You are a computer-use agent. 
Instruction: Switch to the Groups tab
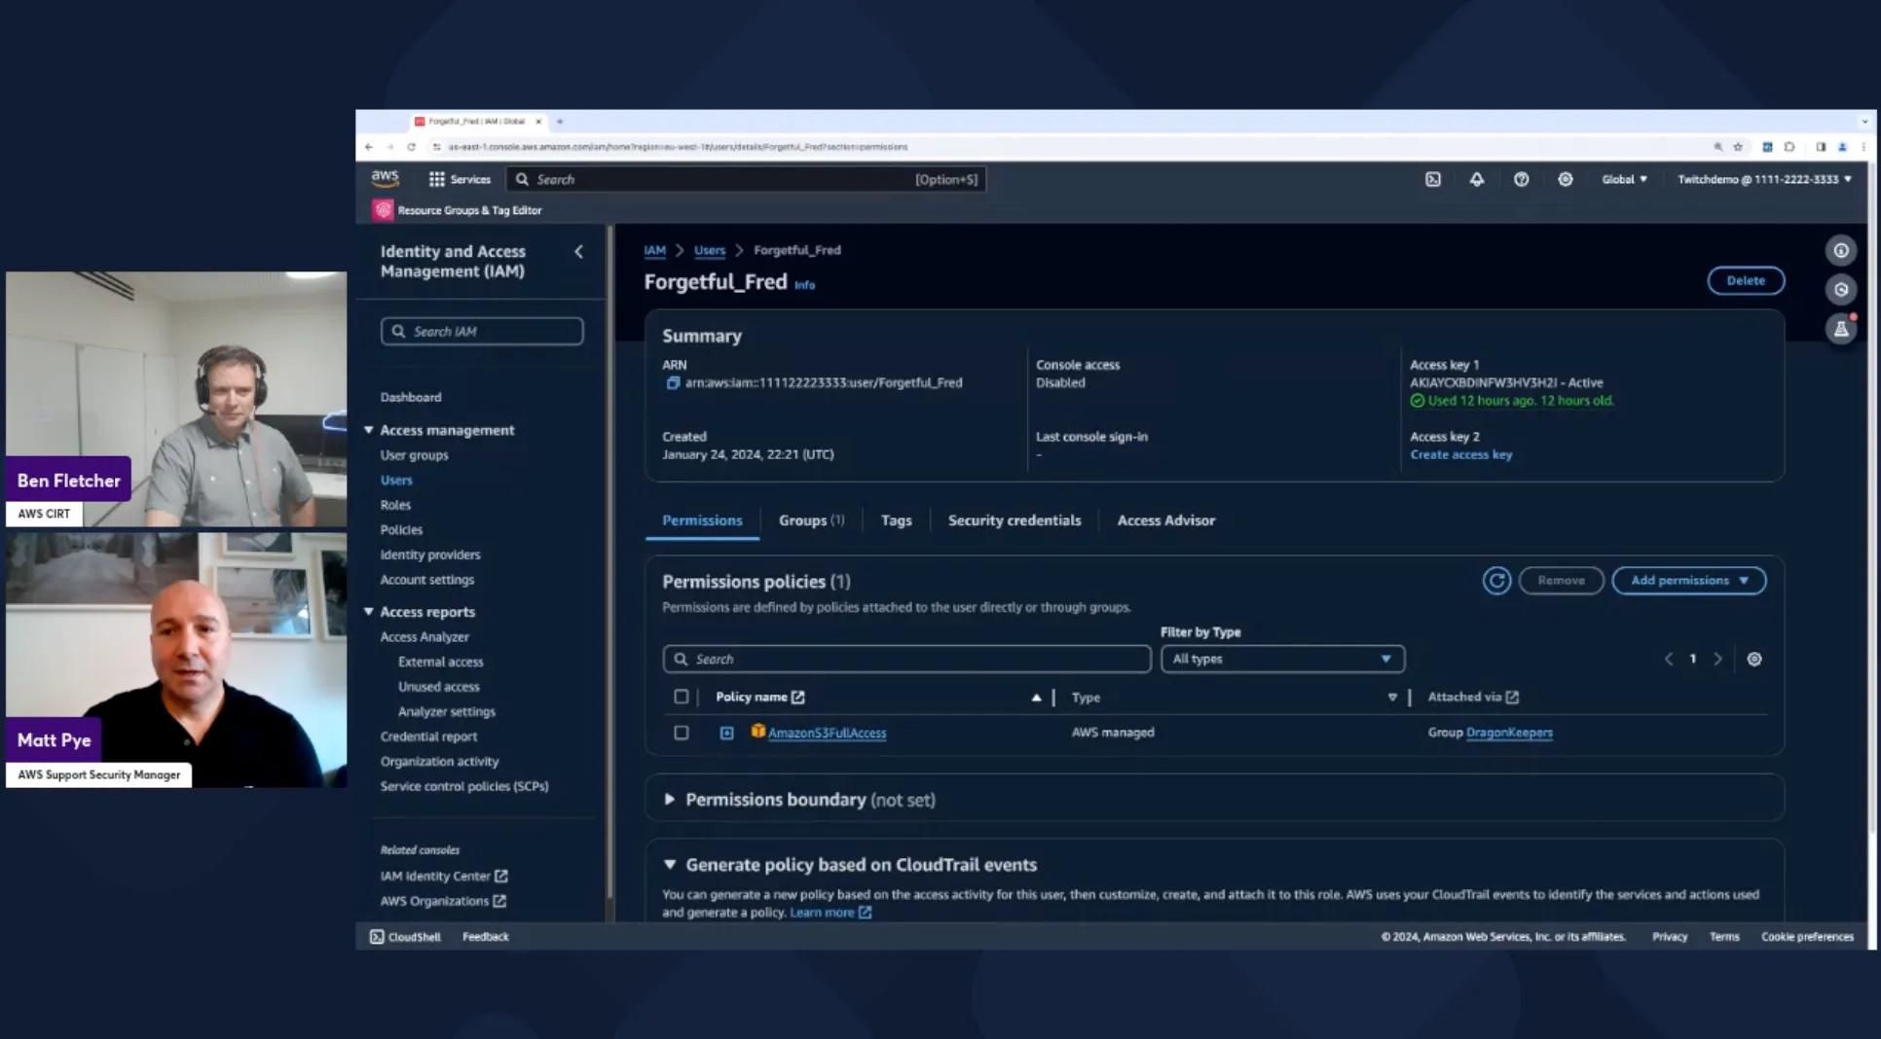pyautogui.click(x=811, y=520)
